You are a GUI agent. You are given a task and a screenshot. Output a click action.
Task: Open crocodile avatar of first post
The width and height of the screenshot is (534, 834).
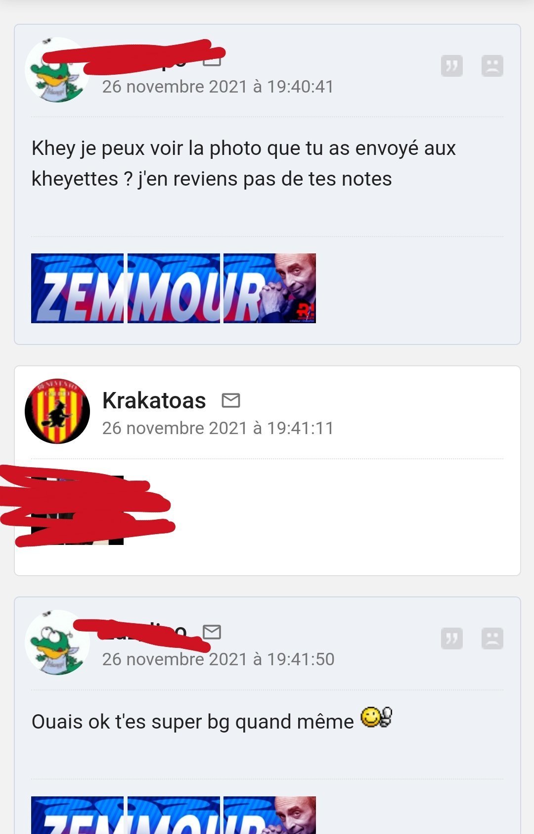(x=57, y=70)
